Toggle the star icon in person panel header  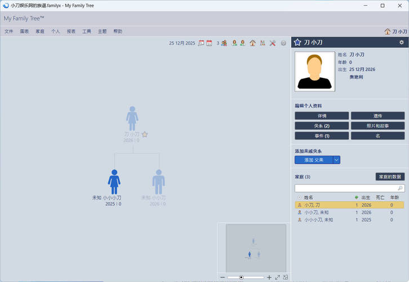pos(297,42)
